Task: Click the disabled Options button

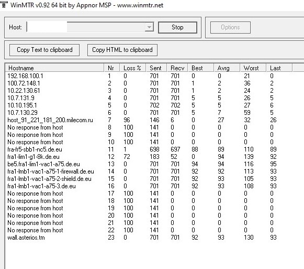Action: (x=230, y=27)
